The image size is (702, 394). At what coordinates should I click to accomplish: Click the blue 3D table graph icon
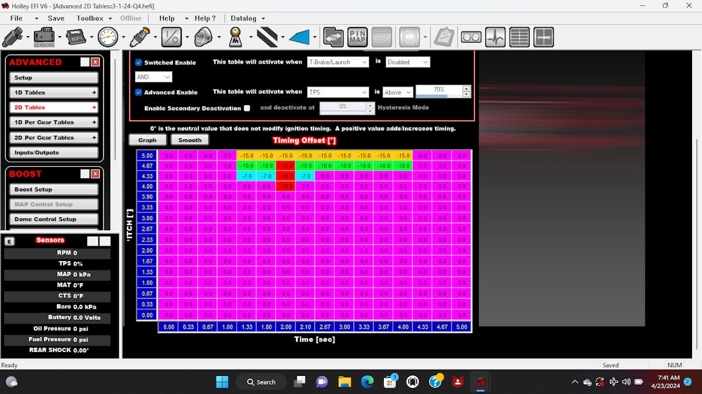[x=299, y=37]
